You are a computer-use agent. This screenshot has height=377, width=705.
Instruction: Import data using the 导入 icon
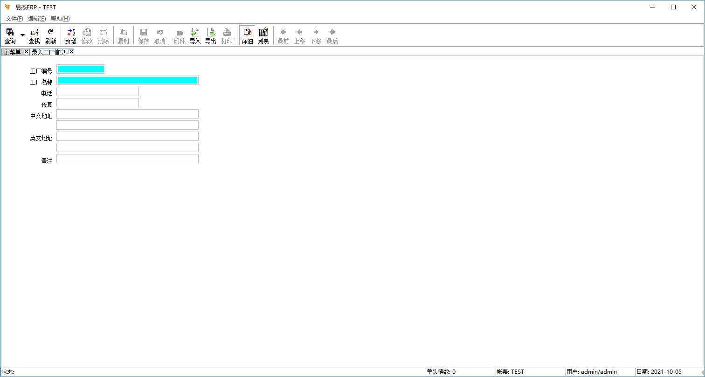tap(195, 35)
